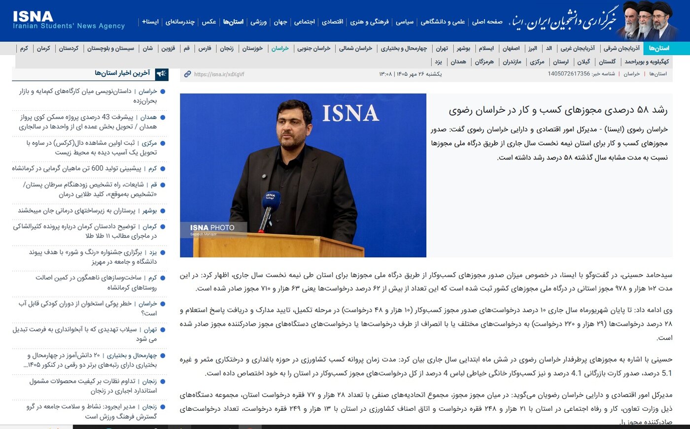Open sidebar story خطر پوکی استخوان از دوران کودکی

pyautogui.click(x=88, y=308)
